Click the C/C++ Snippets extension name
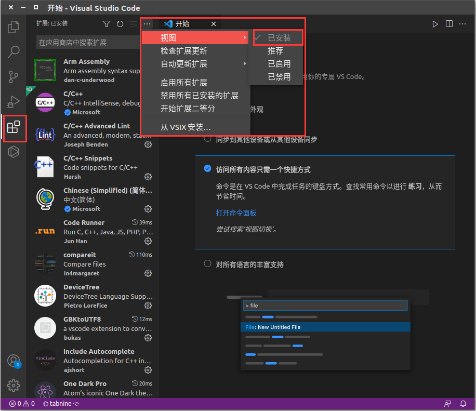 point(88,158)
